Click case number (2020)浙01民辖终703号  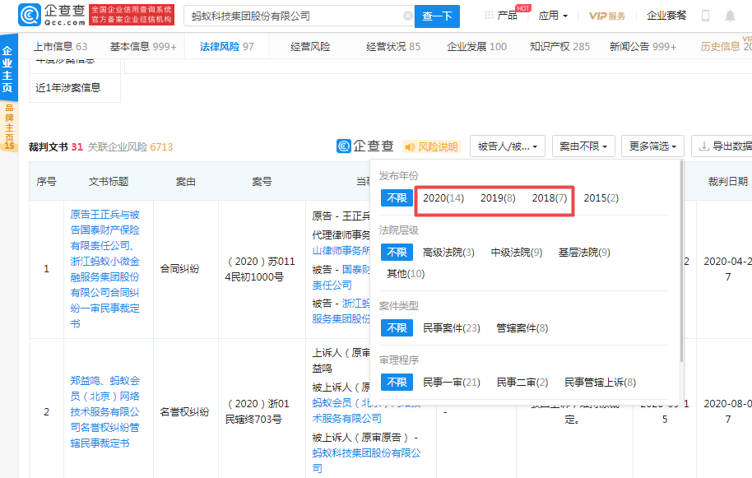(258, 411)
